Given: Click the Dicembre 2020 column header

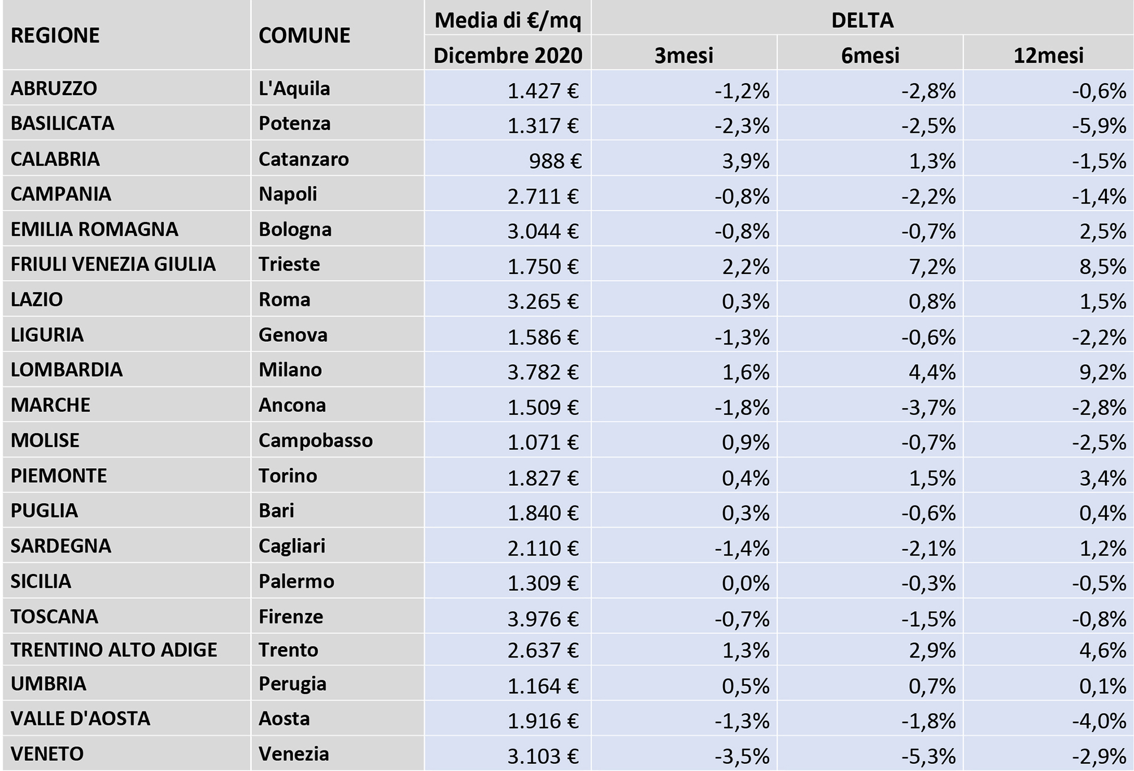Looking at the screenshot, I should [508, 55].
